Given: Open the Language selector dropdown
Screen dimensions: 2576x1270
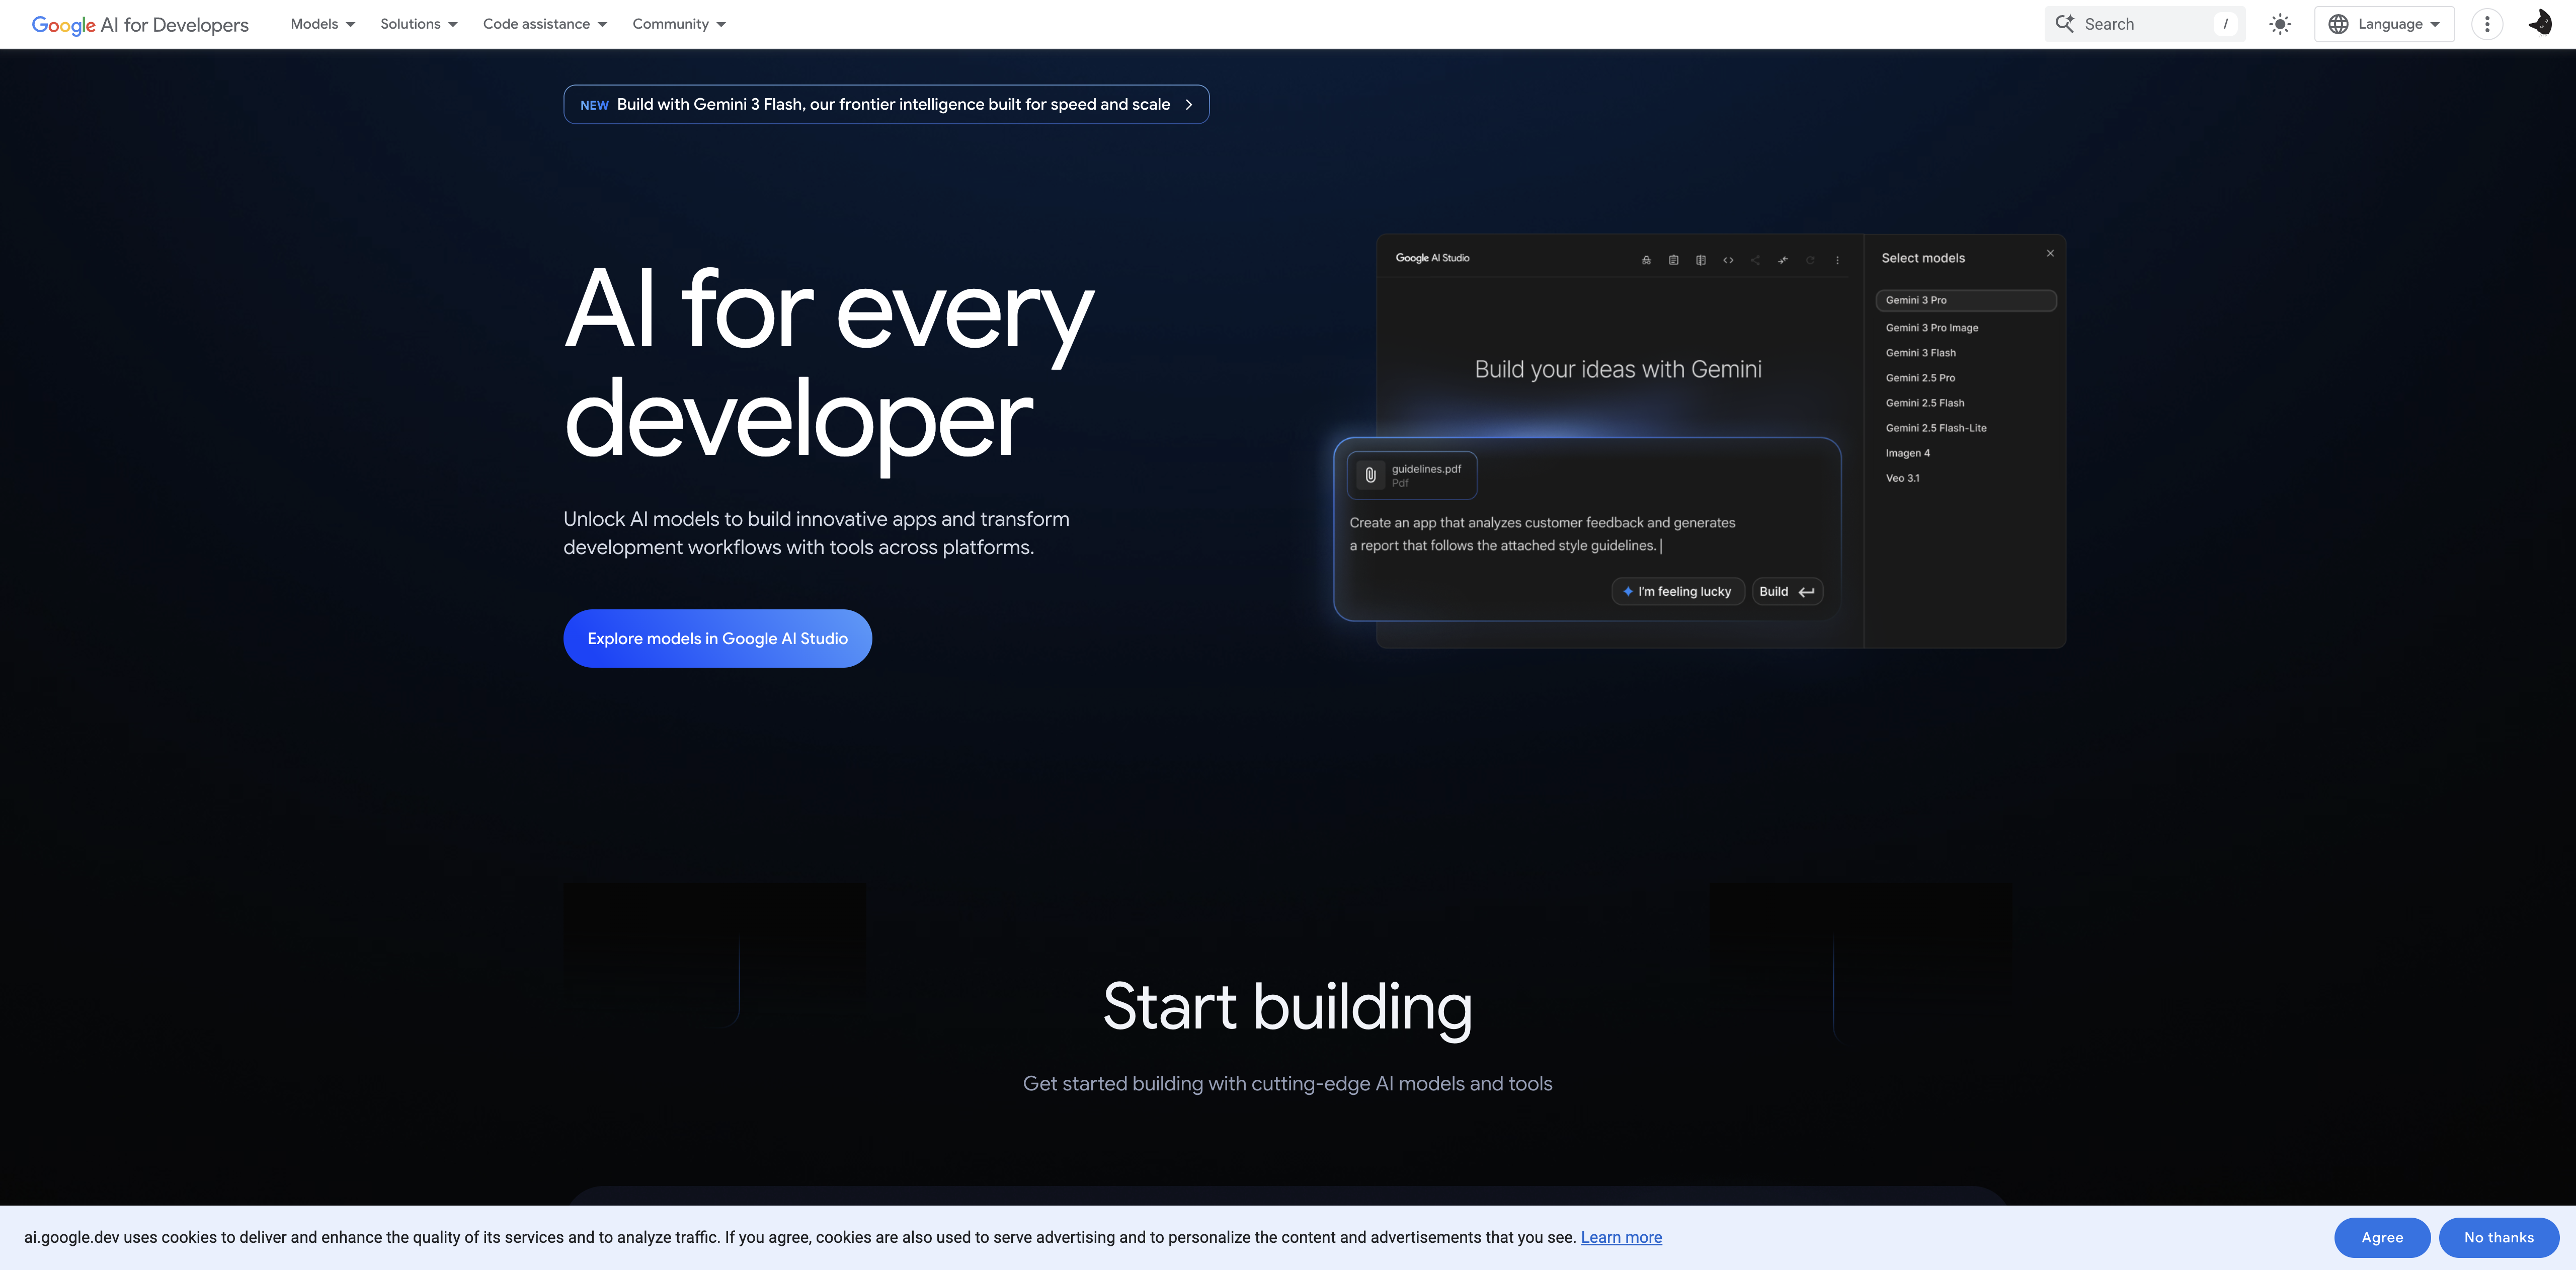Looking at the screenshot, I should [x=2384, y=24].
